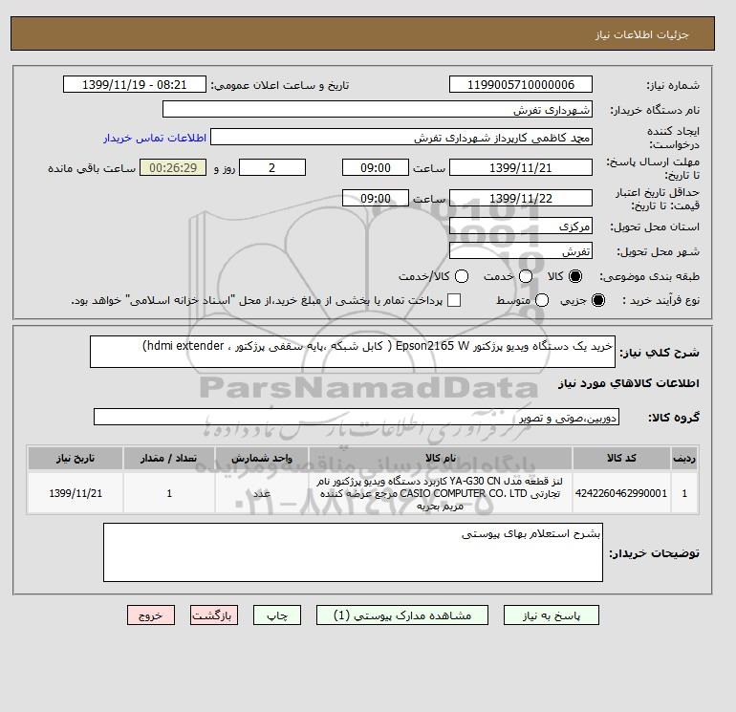Click the general description field Epson2165 W
Viewport: 736px width, 712px height.
[x=353, y=352]
